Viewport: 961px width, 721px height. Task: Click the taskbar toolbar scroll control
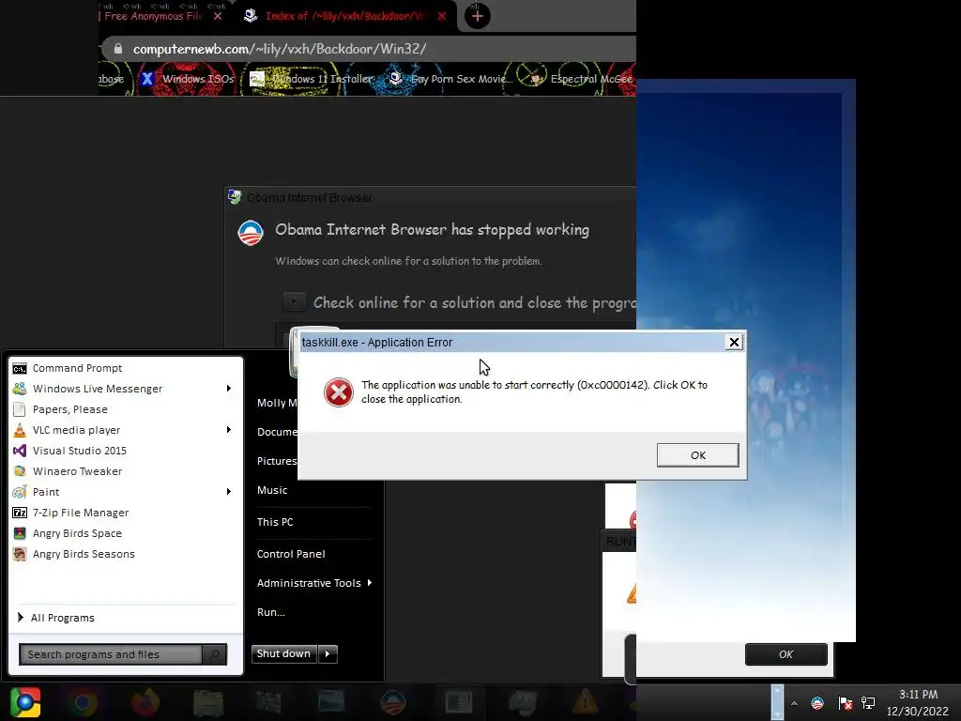pyautogui.click(x=777, y=702)
